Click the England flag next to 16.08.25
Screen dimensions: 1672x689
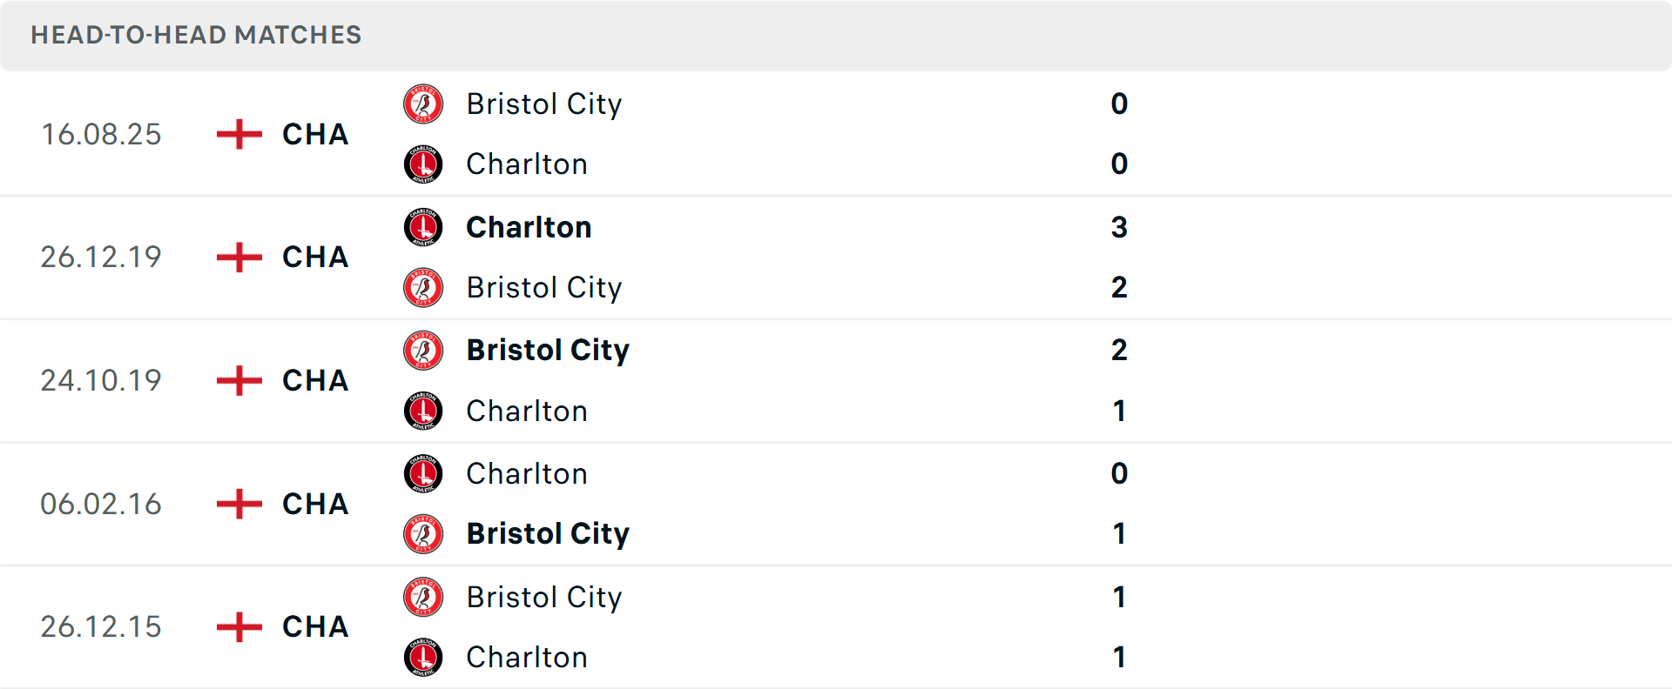pyautogui.click(x=237, y=135)
